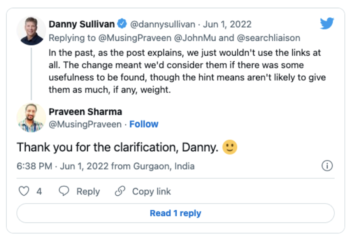The height and width of the screenshot is (242, 351).
Task: Open the Danny Sullivan display name
Action: (82, 24)
